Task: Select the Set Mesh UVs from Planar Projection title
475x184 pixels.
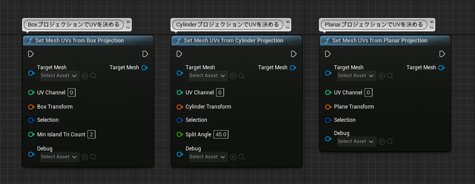Action: point(380,41)
